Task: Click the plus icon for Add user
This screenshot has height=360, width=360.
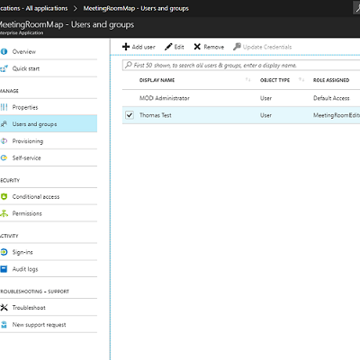Action: [x=126, y=47]
